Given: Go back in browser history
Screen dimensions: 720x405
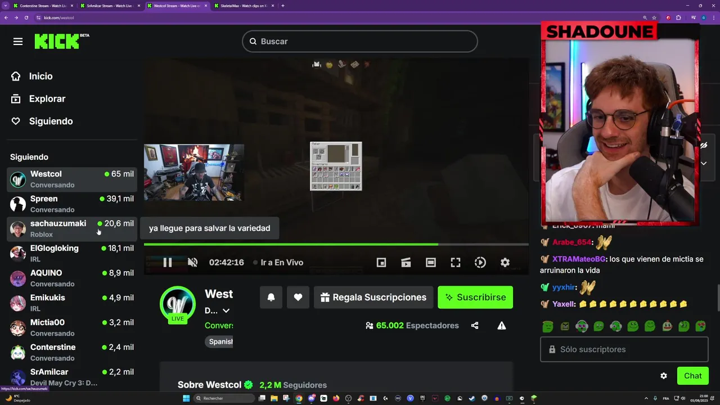Looking at the screenshot, I should click(6, 17).
